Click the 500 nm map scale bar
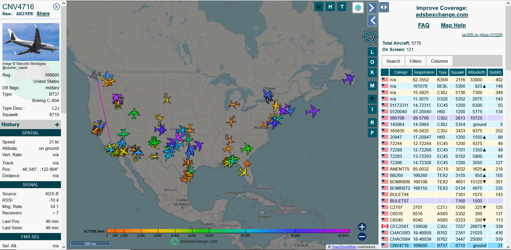Viewport: 511px width, 250px height. point(90,244)
